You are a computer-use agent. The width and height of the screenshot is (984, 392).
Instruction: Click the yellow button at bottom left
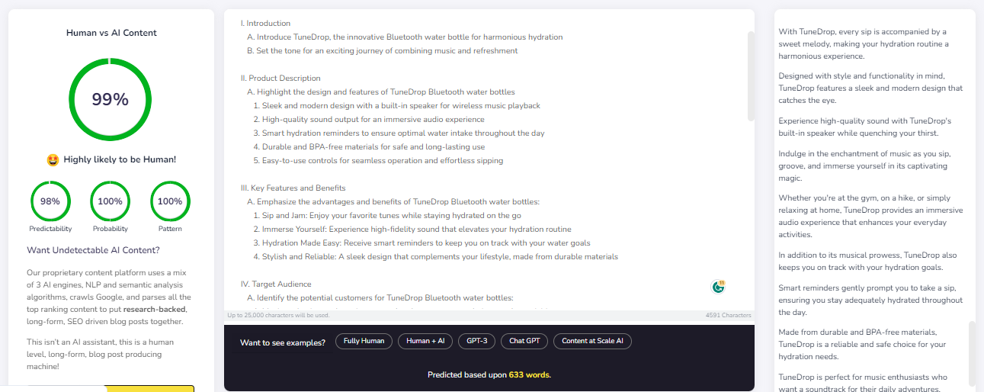click(149, 388)
